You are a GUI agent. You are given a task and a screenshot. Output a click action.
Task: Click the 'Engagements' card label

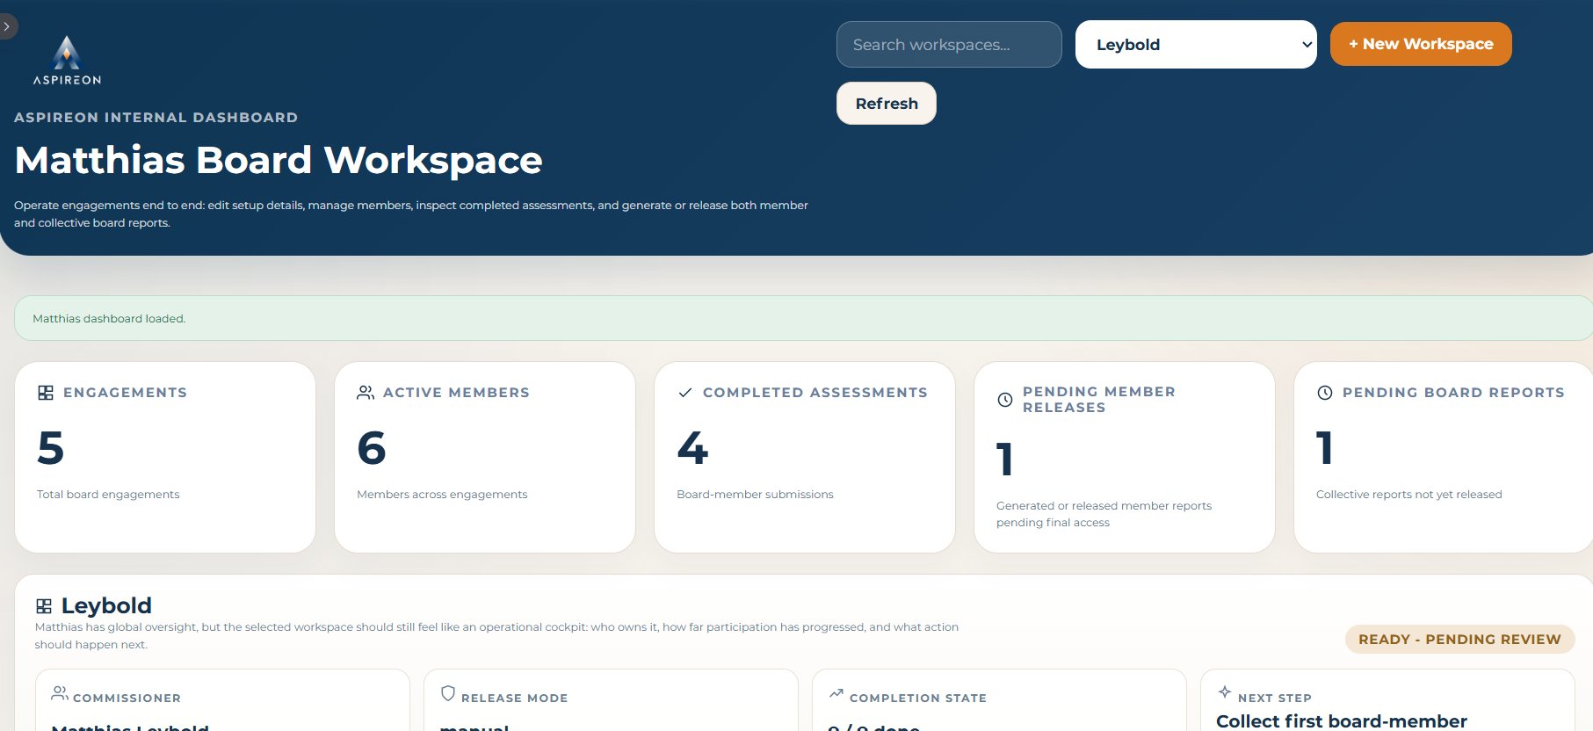(x=125, y=393)
